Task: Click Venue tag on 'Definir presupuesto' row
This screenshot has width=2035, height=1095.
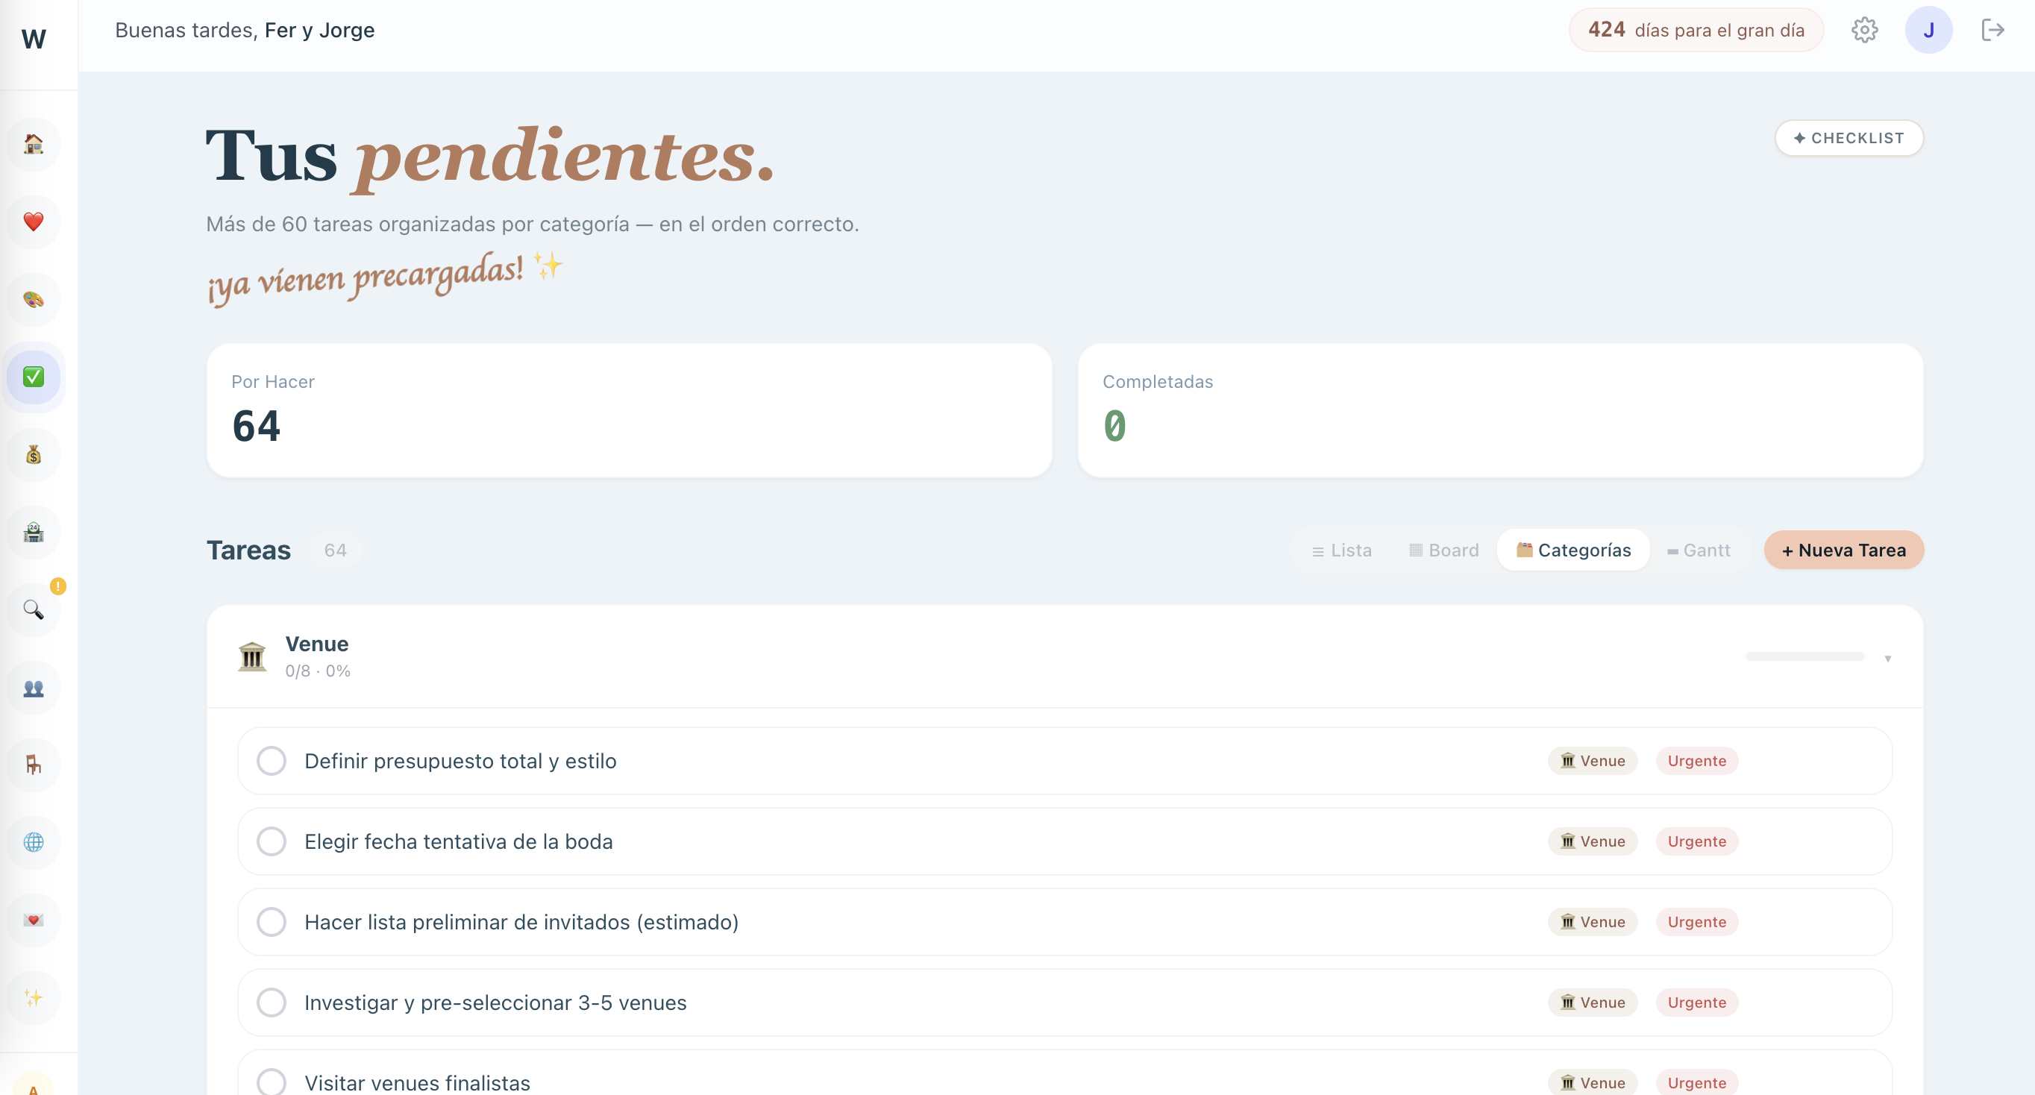Action: (x=1592, y=761)
